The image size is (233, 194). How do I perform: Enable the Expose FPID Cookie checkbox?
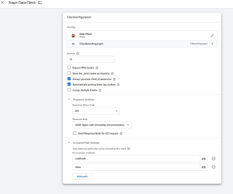(x=69, y=67)
